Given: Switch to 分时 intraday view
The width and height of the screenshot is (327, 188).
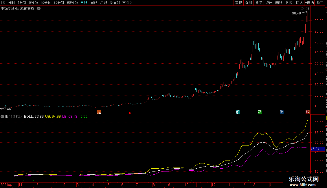Looking at the screenshot, I should [x=12, y=3].
